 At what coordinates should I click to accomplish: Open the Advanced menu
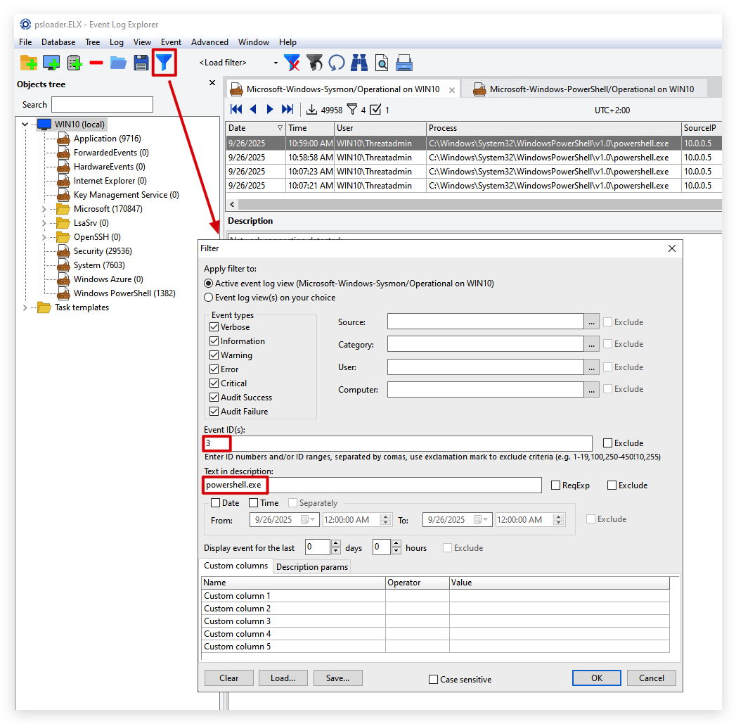point(209,42)
